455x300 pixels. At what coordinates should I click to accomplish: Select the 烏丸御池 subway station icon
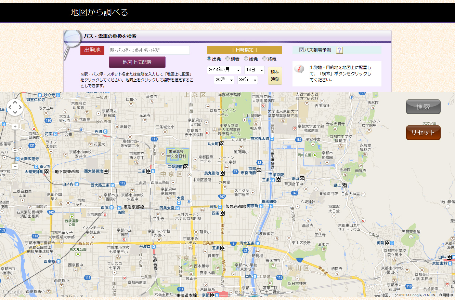(x=222, y=173)
